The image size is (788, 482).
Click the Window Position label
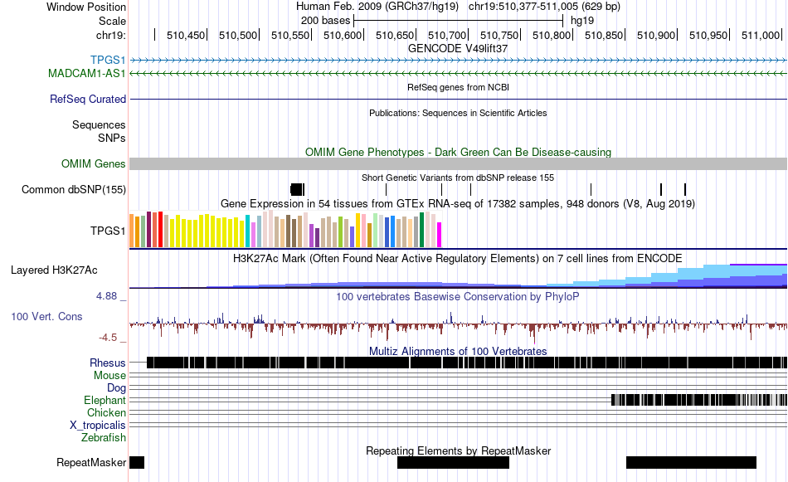pyautogui.click(x=86, y=7)
